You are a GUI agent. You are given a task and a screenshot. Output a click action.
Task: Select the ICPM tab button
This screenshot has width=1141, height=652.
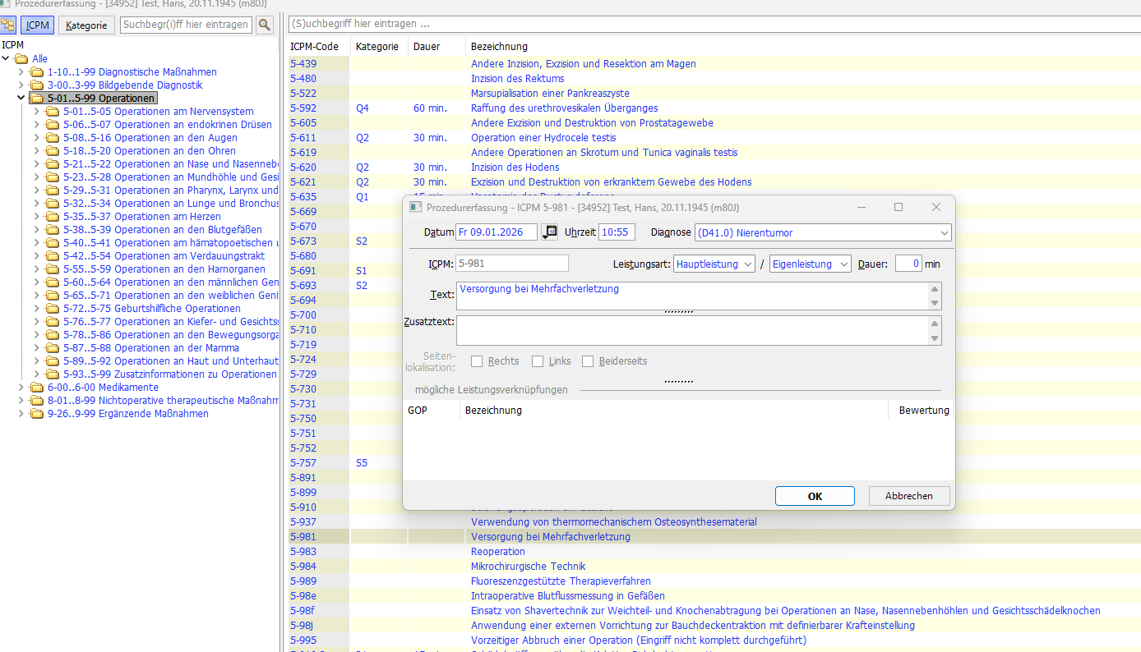coord(38,25)
